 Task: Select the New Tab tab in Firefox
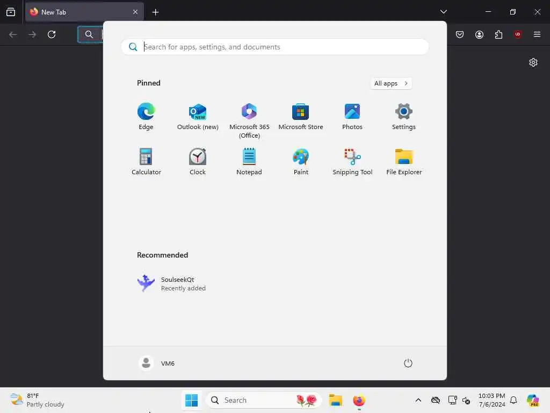[x=84, y=12]
